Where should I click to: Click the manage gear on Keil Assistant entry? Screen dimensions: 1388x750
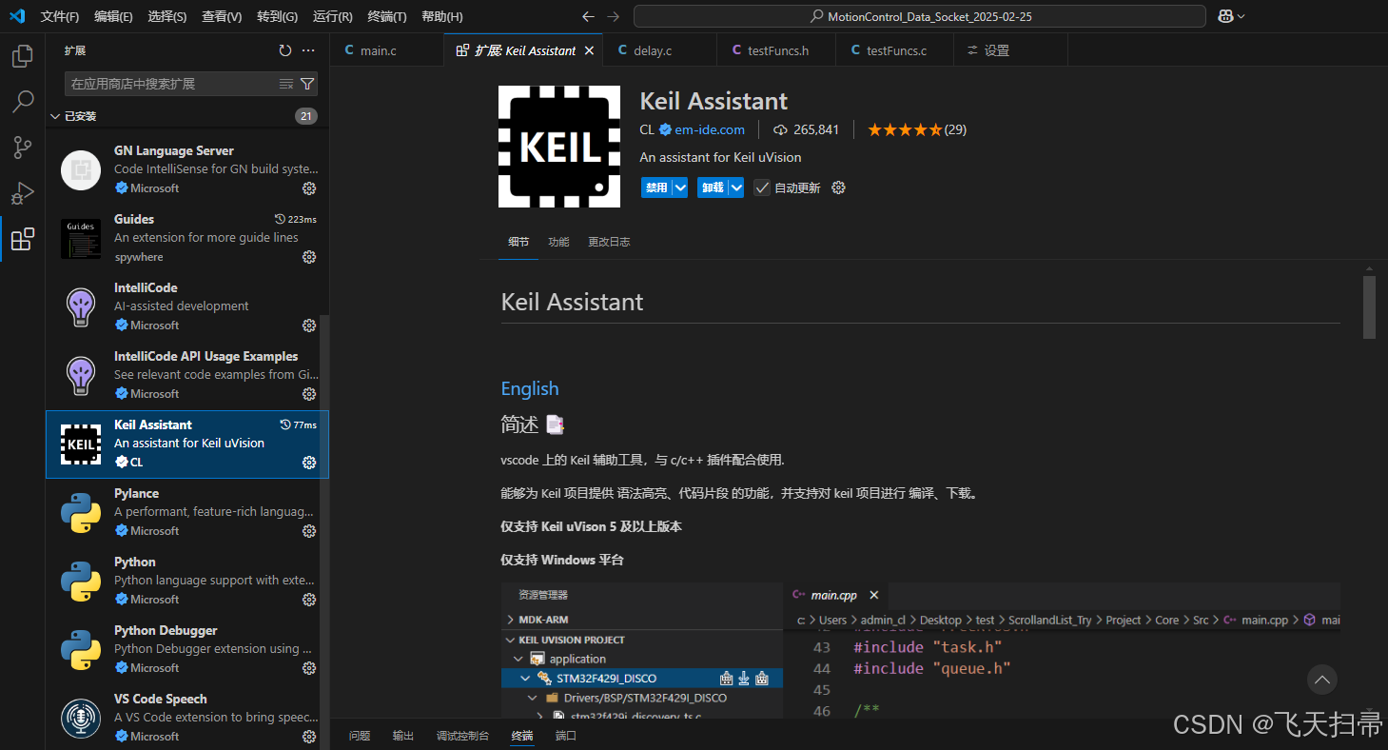[308, 463]
